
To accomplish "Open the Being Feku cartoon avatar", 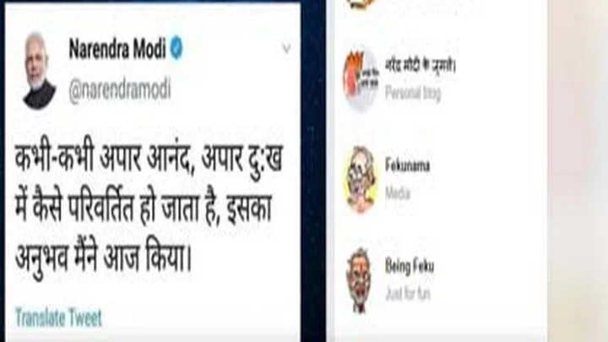I will [x=359, y=280].
